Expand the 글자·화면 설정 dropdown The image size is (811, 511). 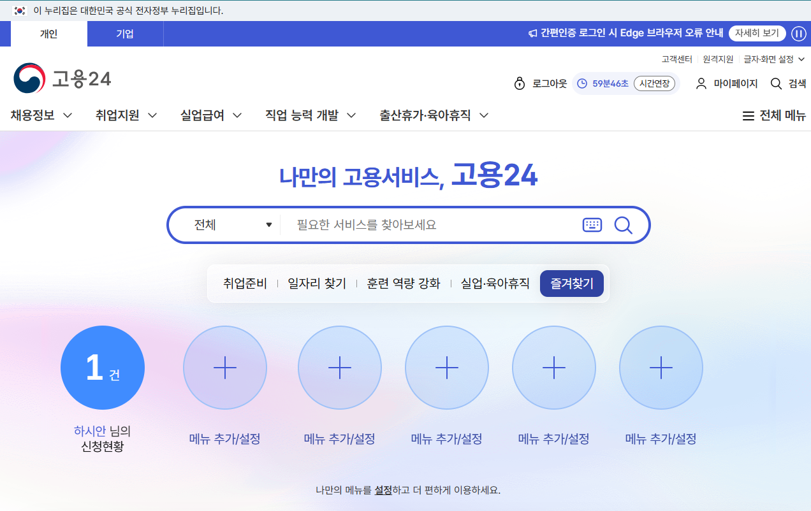774,59
